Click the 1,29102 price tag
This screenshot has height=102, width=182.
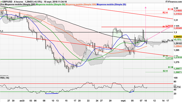178,43
